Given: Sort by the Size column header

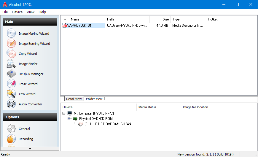Looking at the screenshot, I should click(x=160, y=19).
